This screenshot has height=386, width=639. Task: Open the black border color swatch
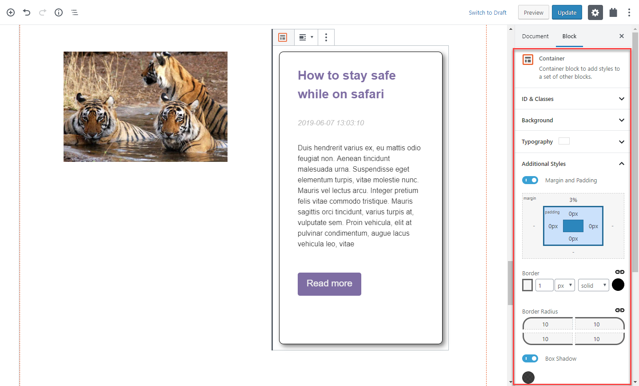click(x=618, y=285)
